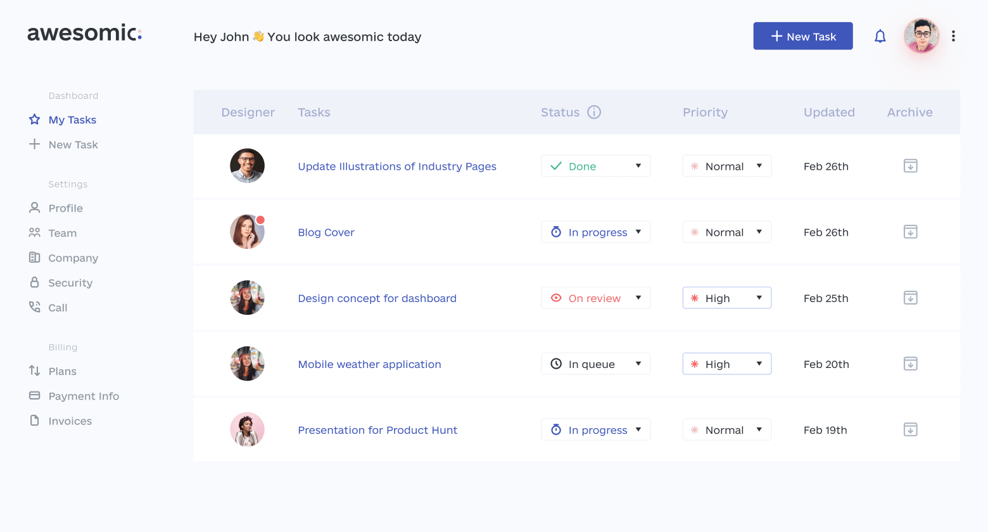Viewport: 988px width, 532px height.
Task: Click the Status info icon
Action: point(594,112)
